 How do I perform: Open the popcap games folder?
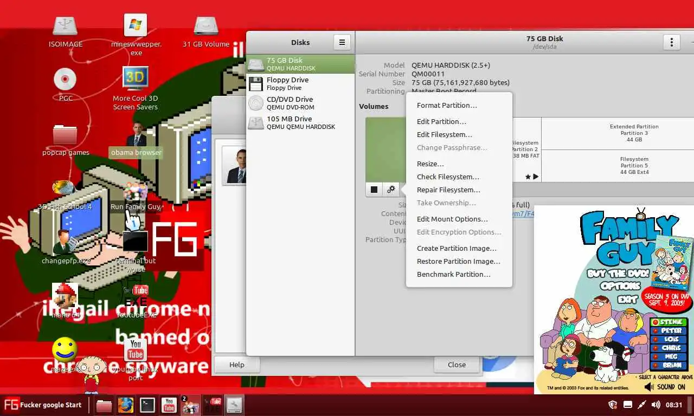(x=65, y=140)
